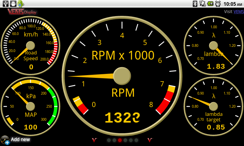
Task: Open the blue VEMS website link
Action: click(239, 12)
